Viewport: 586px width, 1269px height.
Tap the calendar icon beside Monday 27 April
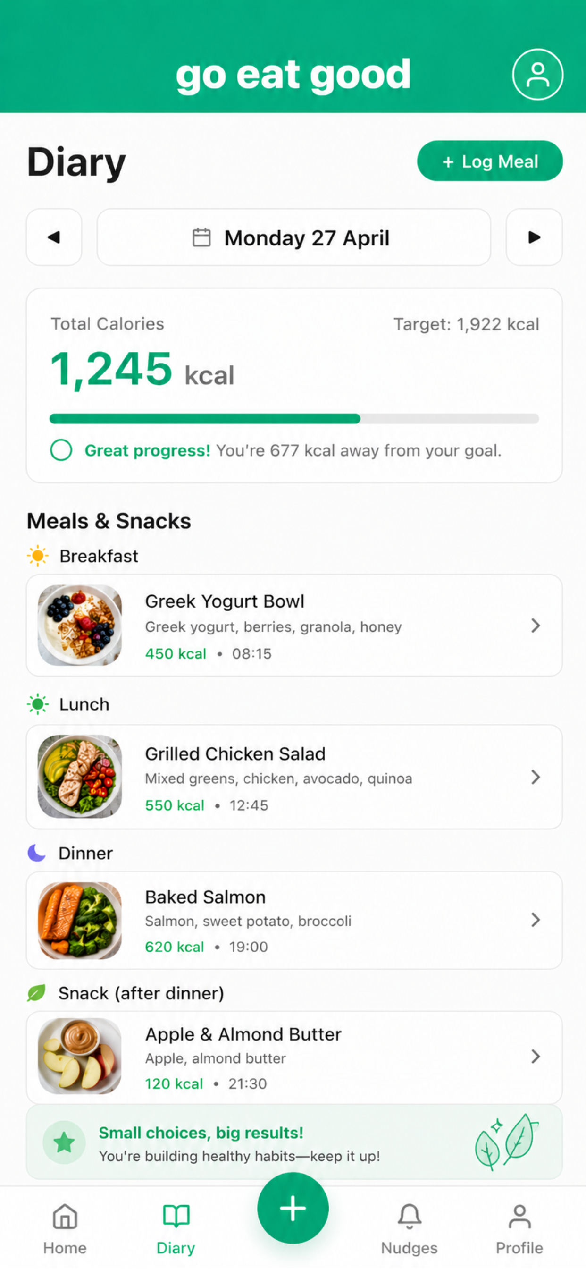click(x=201, y=237)
